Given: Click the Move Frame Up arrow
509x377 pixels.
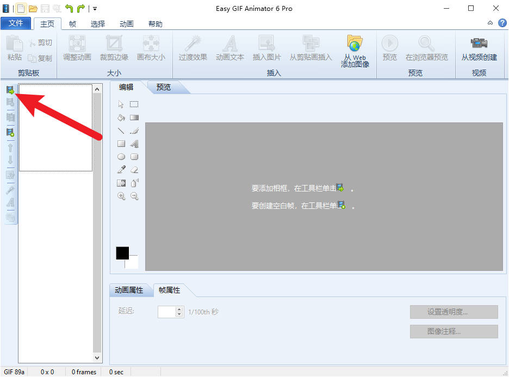Looking at the screenshot, I should click(10, 148).
